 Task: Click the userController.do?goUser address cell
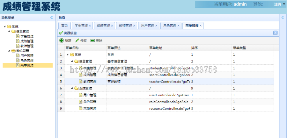[169, 95]
